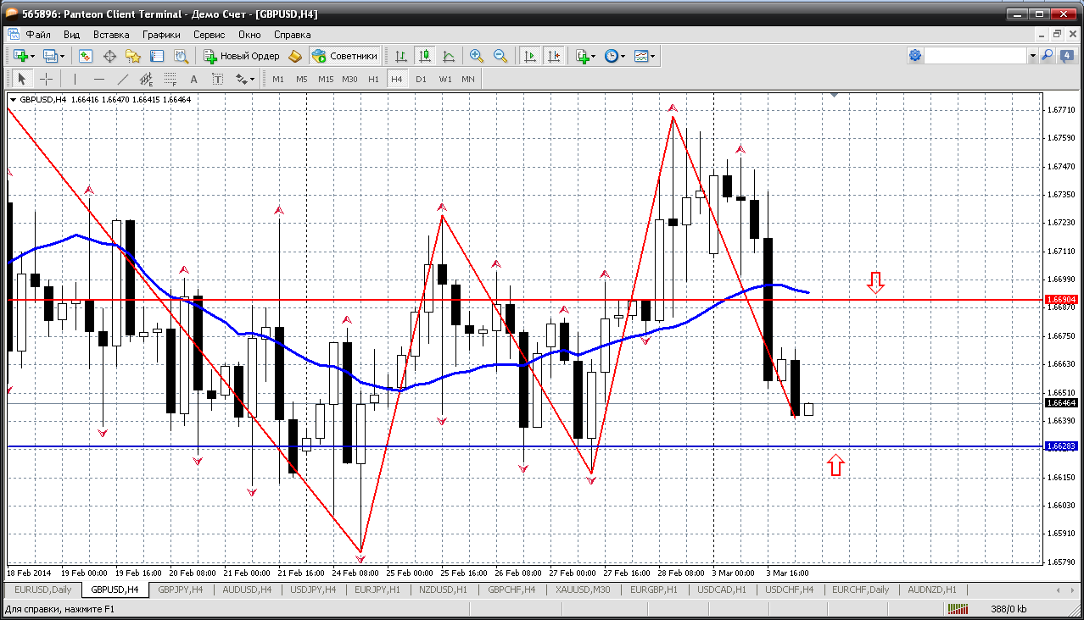Click the connection status bars indicator

[x=958, y=609]
